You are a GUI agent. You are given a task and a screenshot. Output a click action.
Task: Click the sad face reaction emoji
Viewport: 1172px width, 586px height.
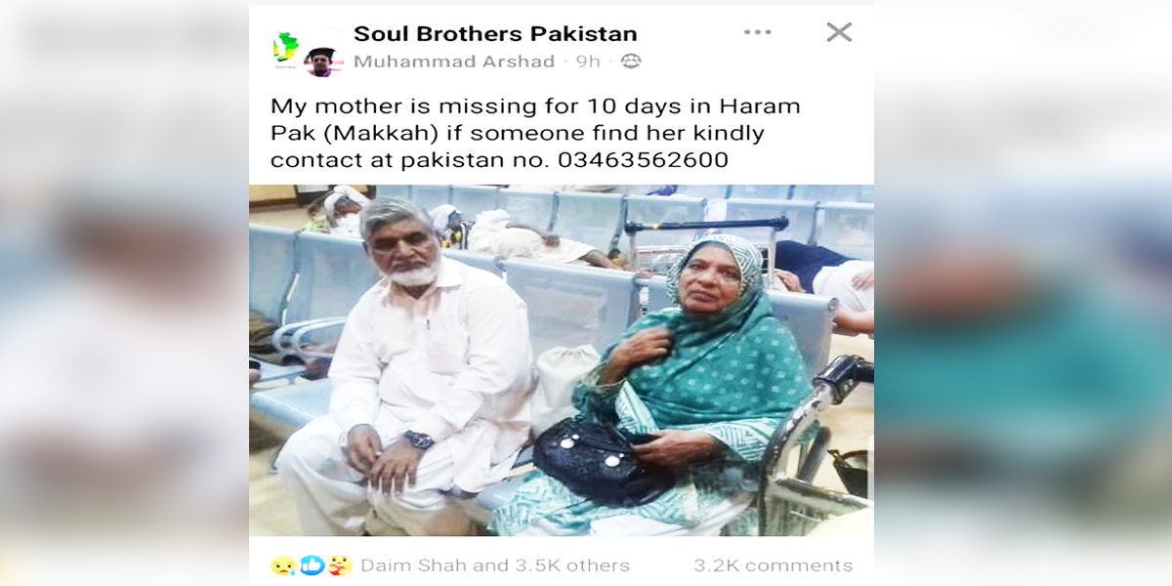[283, 565]
